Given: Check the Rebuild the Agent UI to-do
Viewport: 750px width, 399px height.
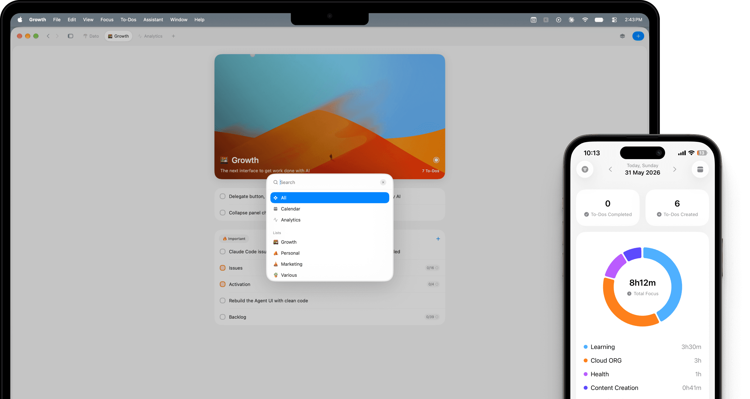Looking at the screenshot, I should tap(223, 300).
